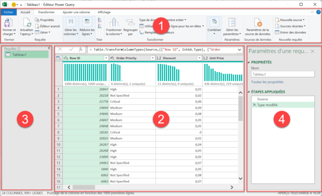
Task: Open the Sources récentes dropdown
Action: tap(290, 26)
